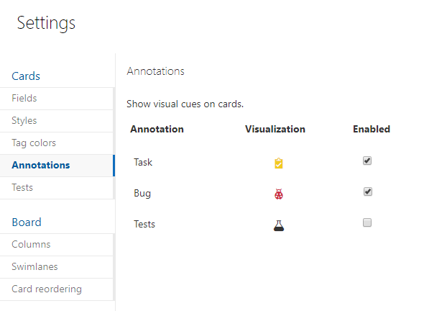Enable the Tests annotation checkbox
The image size is (424, 311).
pyautogui.click(x=367, y=222)
